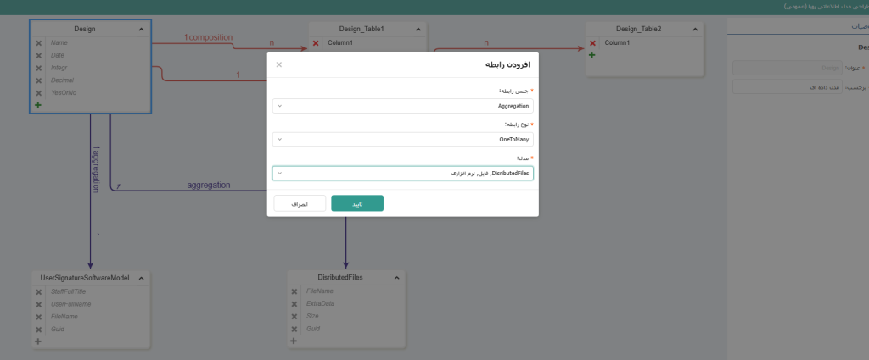Open the Aggregation relation kind dropdown
Screen dimensions: 869x360
(x=403, y=106)
